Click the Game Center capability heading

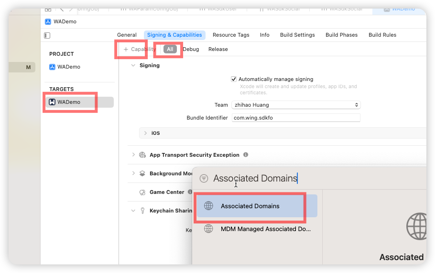[x=167, y=192]
